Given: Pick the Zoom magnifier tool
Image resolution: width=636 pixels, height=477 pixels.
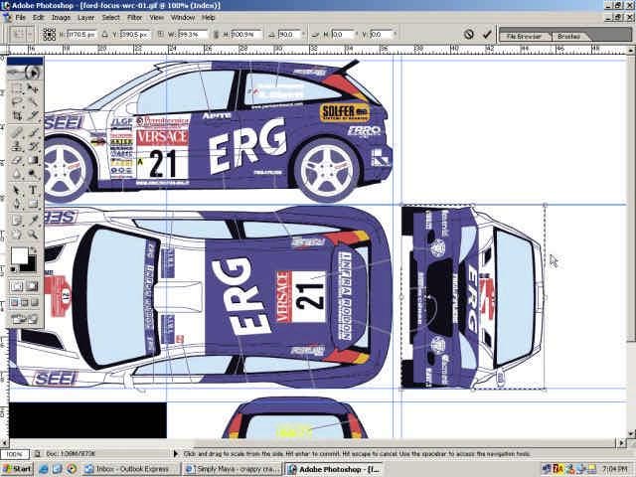Looking at the screenshot, I should (x=32, y=235).
